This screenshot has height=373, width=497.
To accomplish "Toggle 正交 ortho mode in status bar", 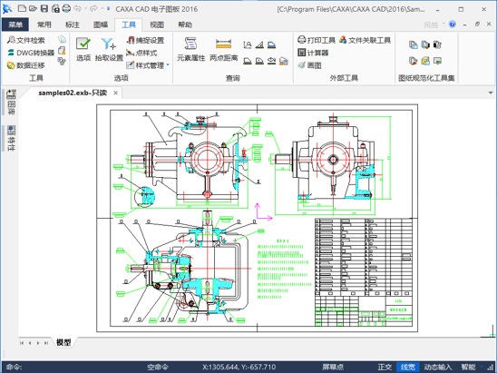I will pyautogui.click(x=385, y=367).
